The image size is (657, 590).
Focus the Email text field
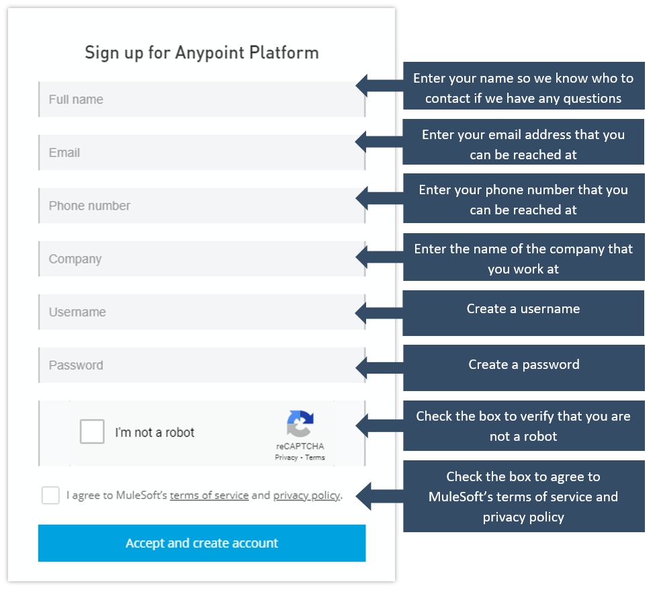pos(202,153)
